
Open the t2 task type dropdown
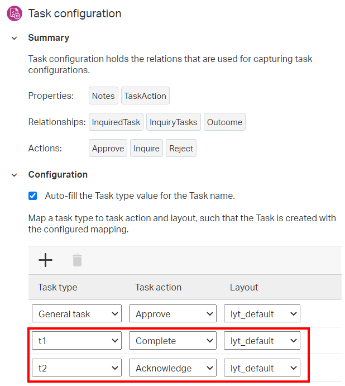(x=76, y=368)
